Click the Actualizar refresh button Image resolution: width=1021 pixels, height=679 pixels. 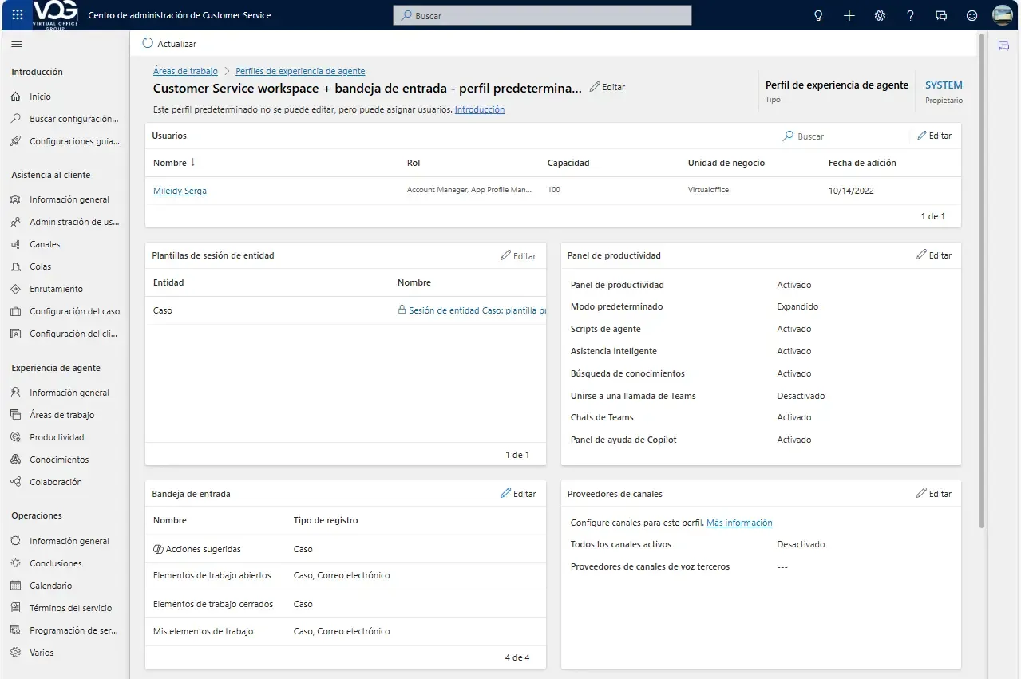coord(169,44)
